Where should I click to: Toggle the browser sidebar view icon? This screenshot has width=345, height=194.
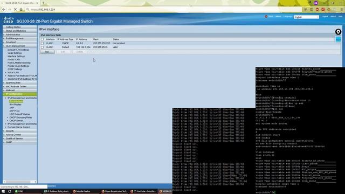[x=312, y=10]
